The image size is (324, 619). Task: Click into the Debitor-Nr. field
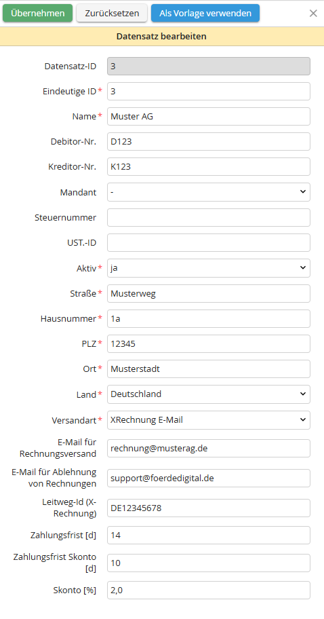tap(209, 142)
